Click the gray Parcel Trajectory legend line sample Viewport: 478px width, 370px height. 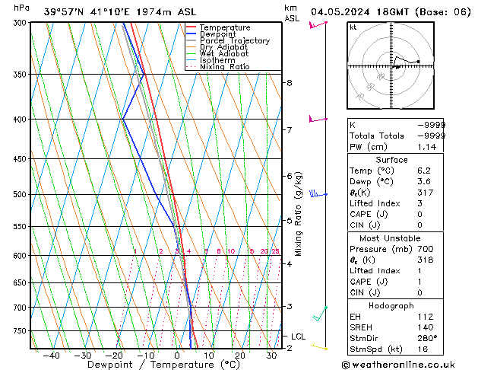191,40
